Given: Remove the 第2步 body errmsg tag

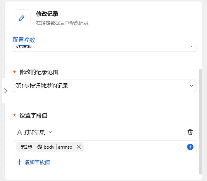Looking at the screenshot, I should click(x=79, y=147).
